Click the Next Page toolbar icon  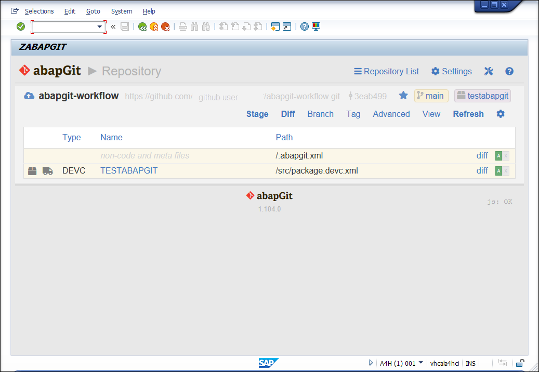246,26
